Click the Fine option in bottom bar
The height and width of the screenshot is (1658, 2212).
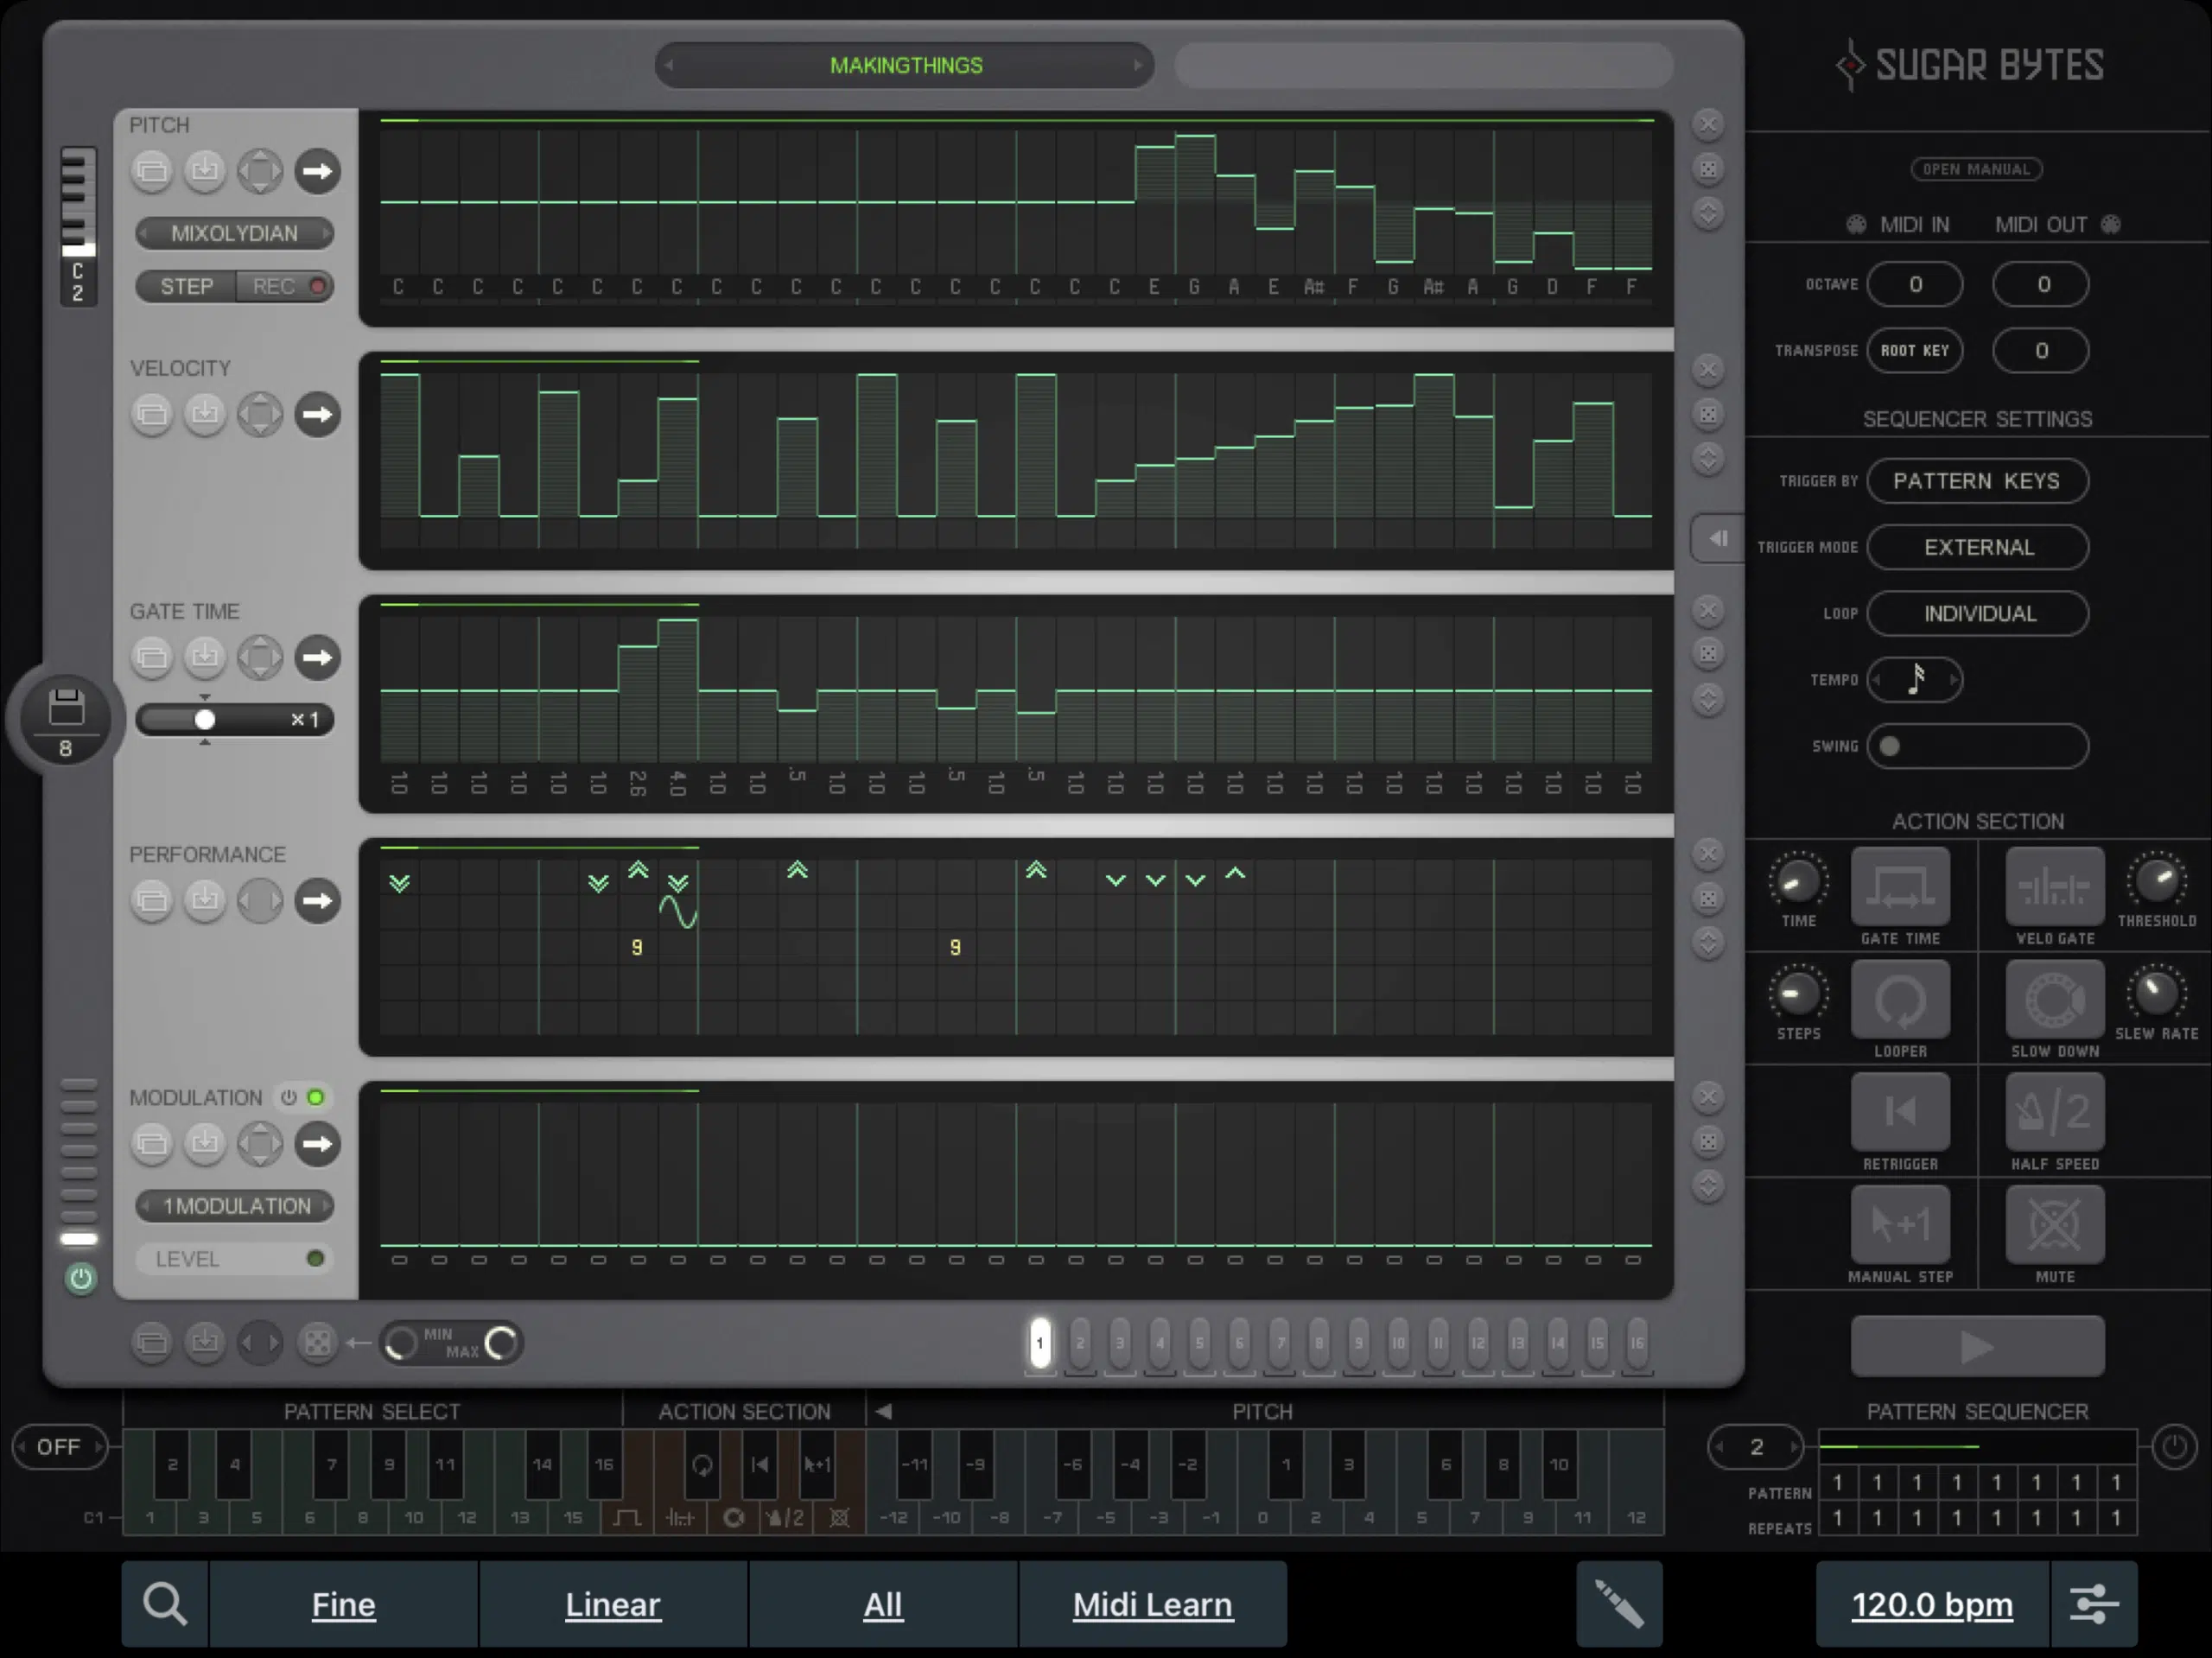click(x=343, y=1604)
